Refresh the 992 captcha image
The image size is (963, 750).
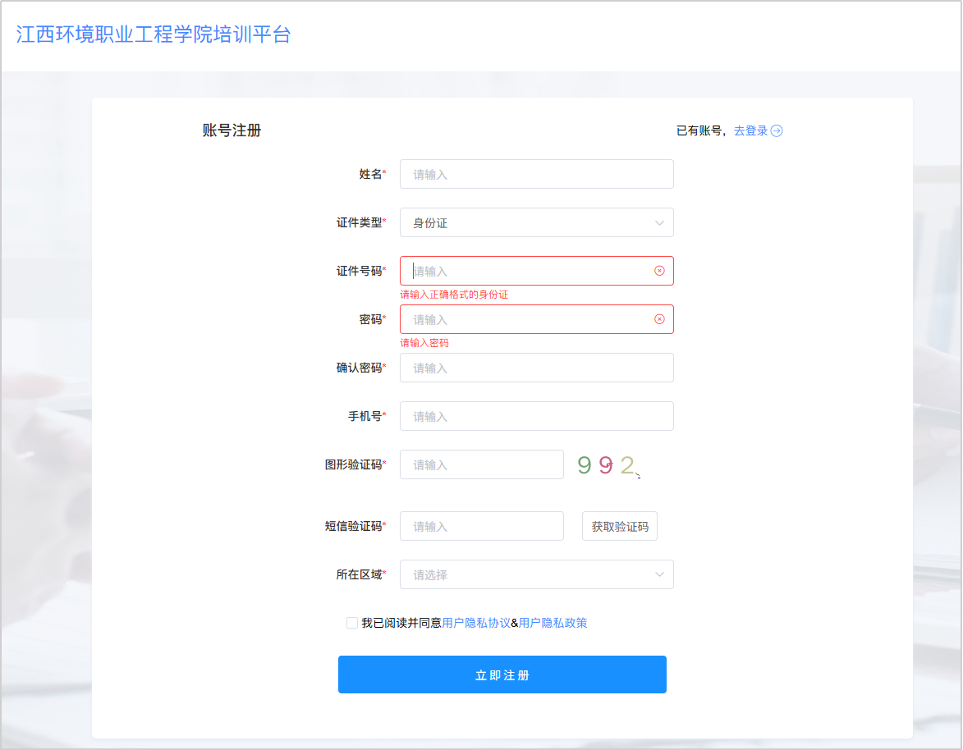[x=608, y=464]
